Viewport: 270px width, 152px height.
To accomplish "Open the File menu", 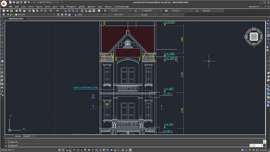I will coord(11,7).
